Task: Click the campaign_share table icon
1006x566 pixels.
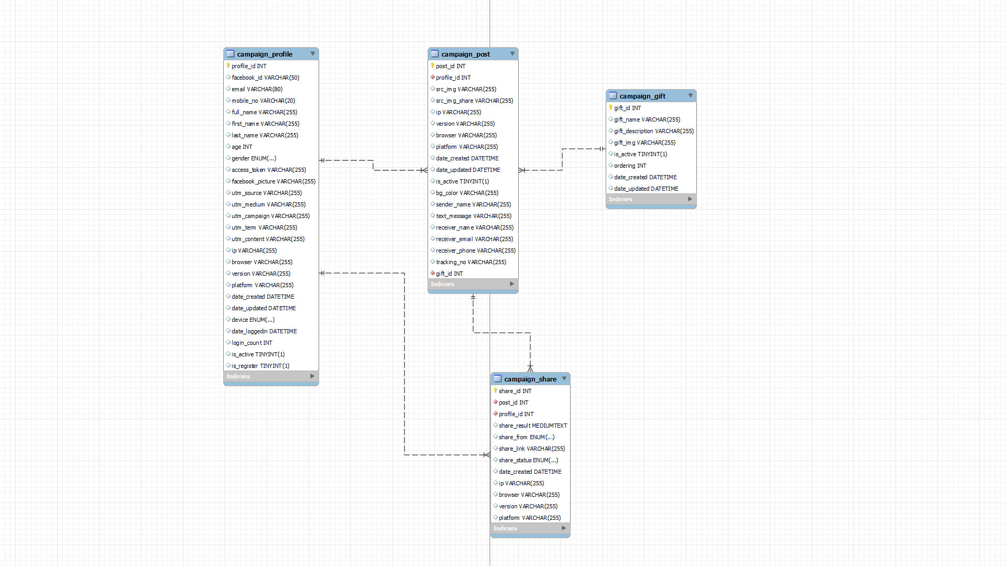Action: coord(498,379)
